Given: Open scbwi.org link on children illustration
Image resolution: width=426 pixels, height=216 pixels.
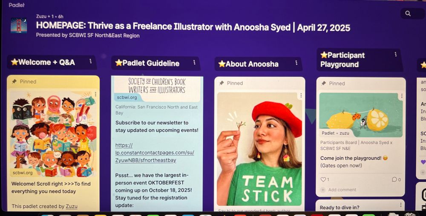Looking at the screenshot, I should pos(23,173).
